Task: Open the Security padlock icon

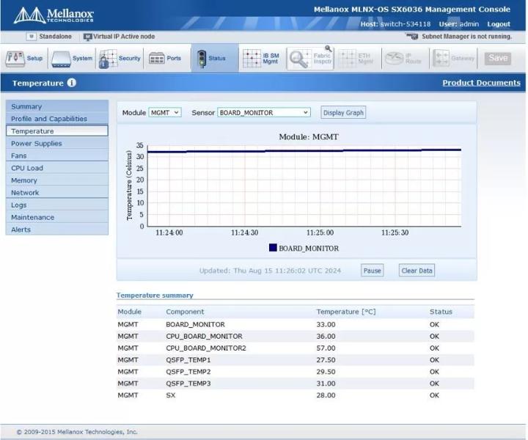Action: click(x=108, y=59)
